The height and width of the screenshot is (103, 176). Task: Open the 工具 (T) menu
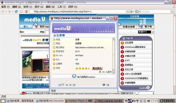(x=62, y=7)
